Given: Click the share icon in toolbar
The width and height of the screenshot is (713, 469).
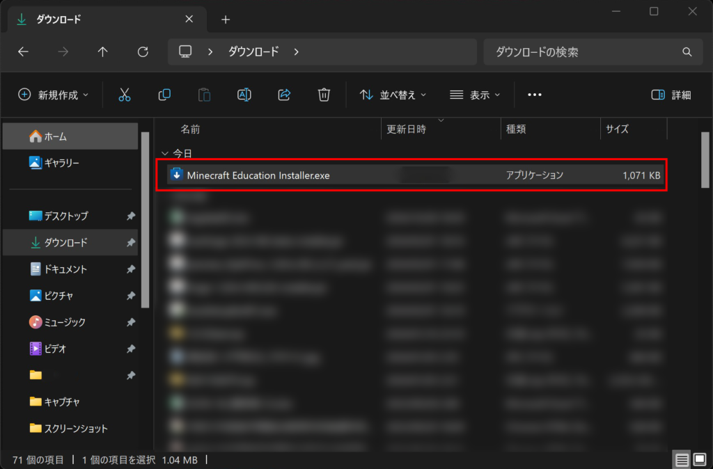Looking at the screenshot, I should pos(284,95).
